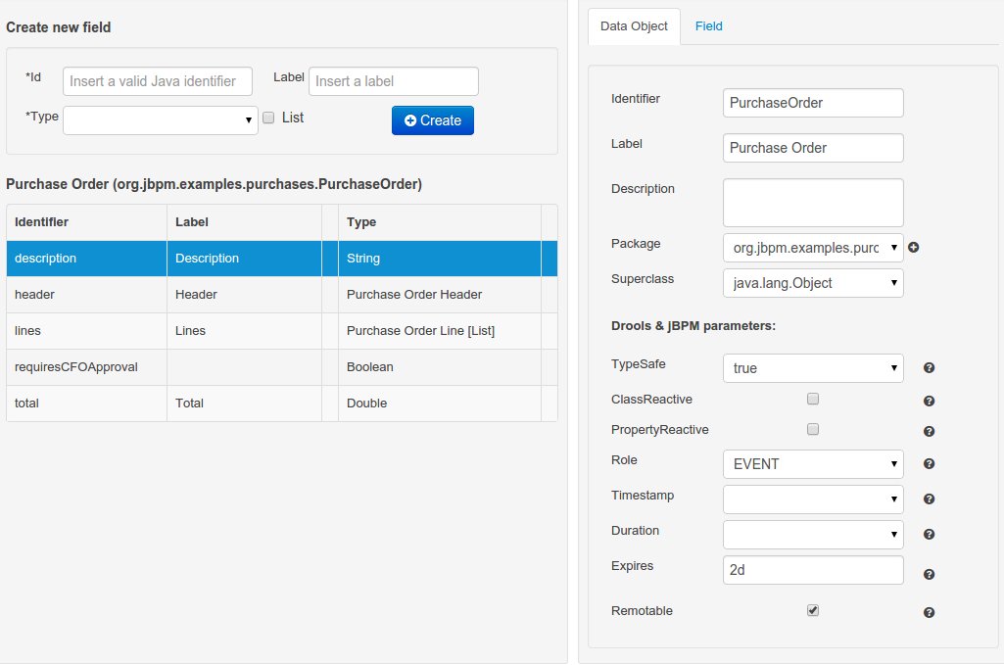
Task: Click help icon beside Timestamp dropdown
Action: point(929,499)
